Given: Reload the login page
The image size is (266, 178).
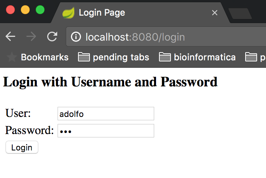Looking at the screenshot, I should pyautogui.click(x=52, y=36).
